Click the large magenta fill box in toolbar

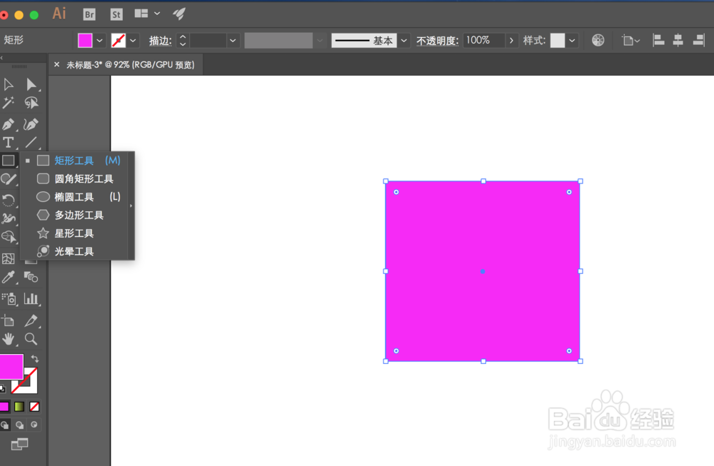[11, 366]
